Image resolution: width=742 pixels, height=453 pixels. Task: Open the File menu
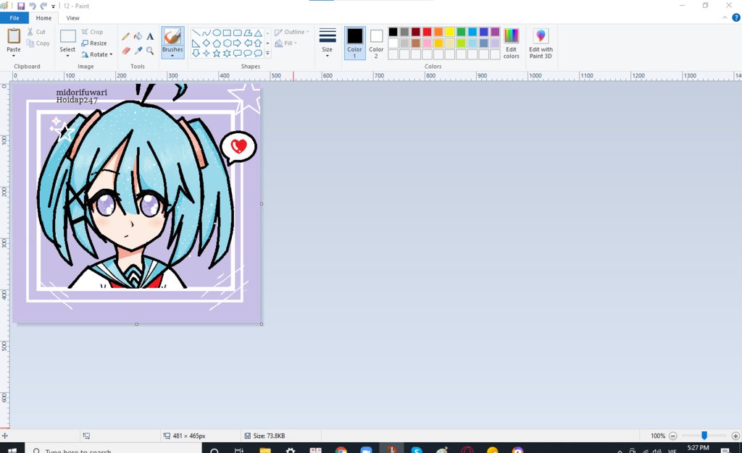pos(14,18)
